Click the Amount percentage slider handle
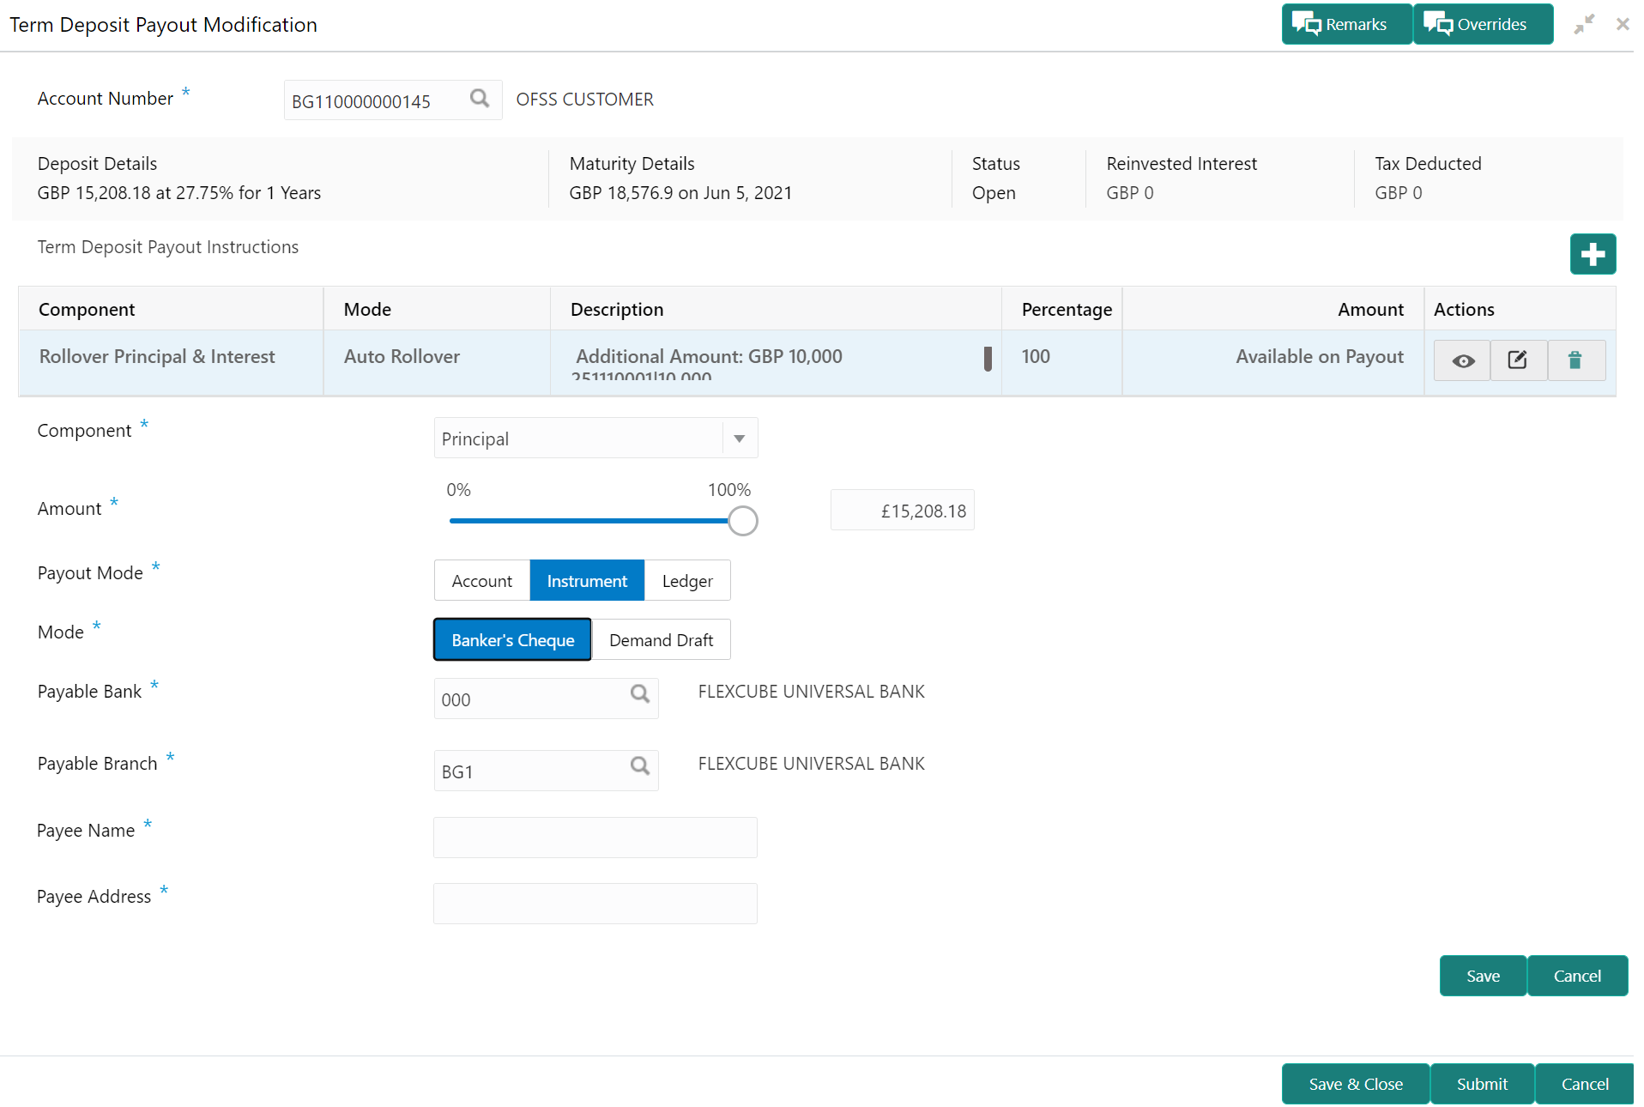 tap(743, 521)
